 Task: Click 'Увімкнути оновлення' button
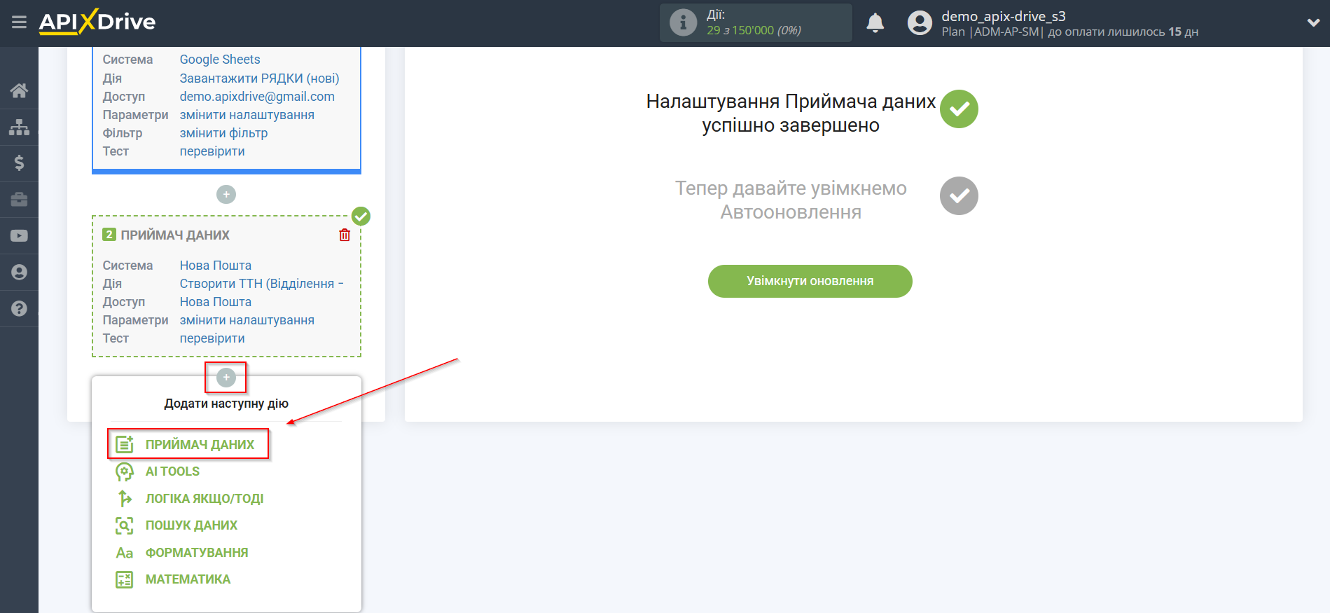(x=810, y=281)
